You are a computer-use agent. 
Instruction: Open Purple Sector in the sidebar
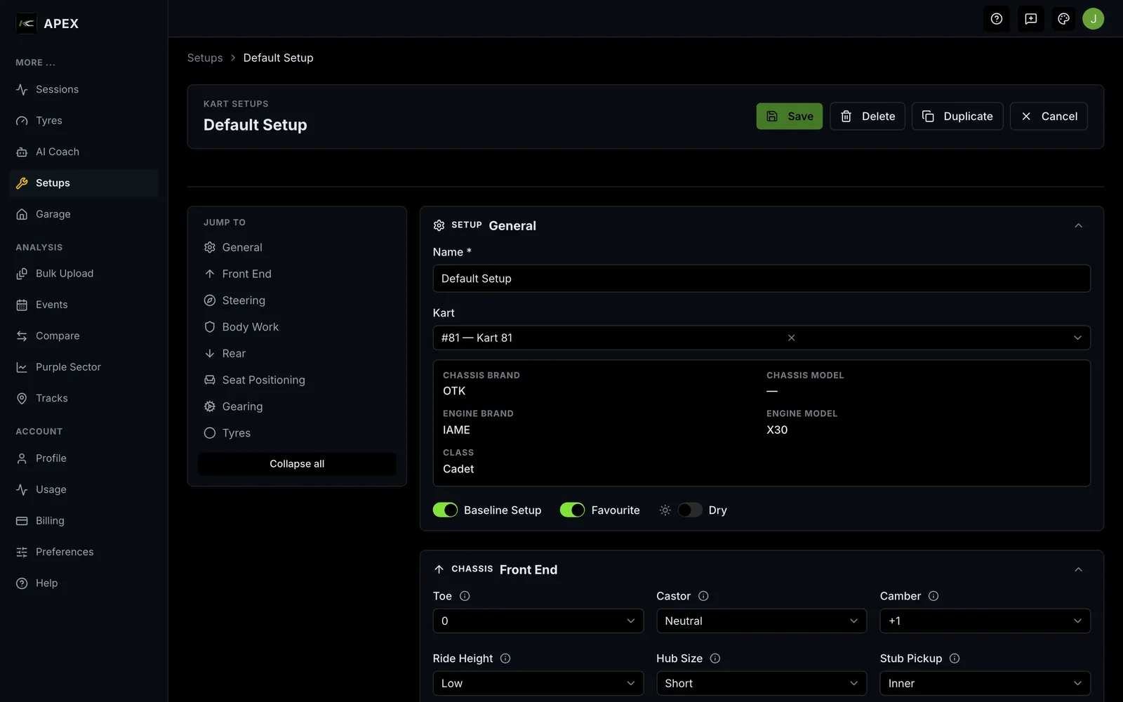(x=84, y=366)
